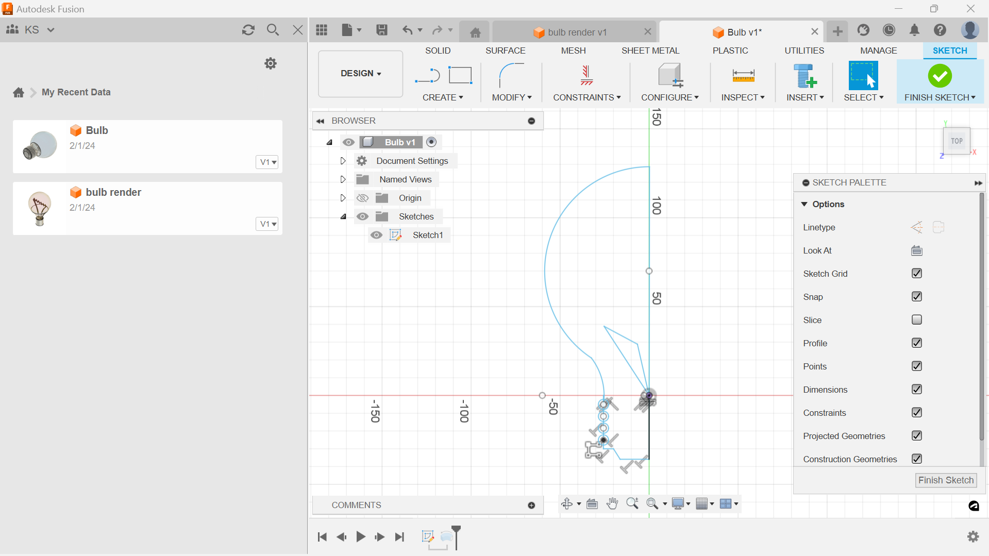Click the Finish Sketch palette button
The width and height of the screenshot is (989, 556).
[x=946, y=480]
